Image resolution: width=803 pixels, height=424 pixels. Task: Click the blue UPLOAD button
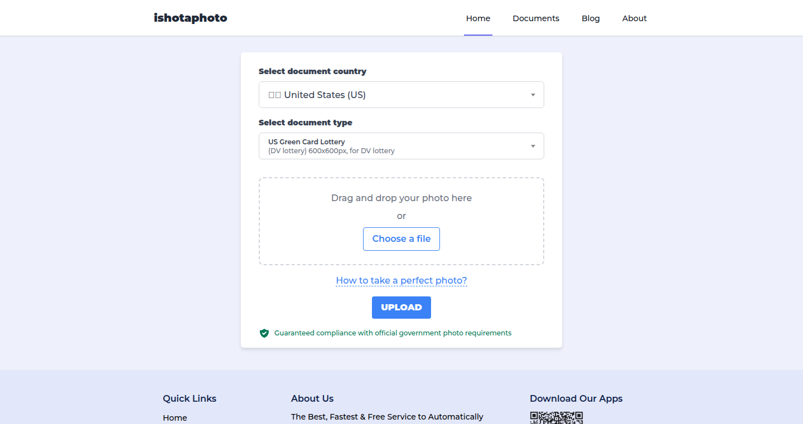(x=401, y=308)
